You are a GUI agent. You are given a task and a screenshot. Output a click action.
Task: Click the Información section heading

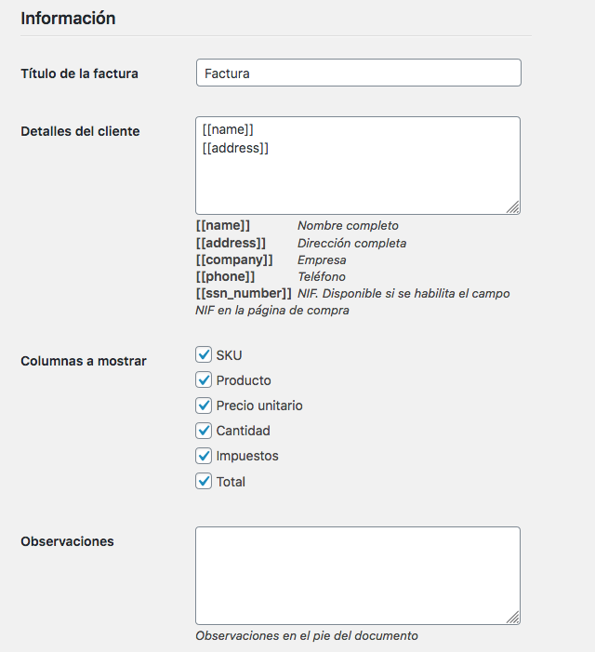[68, 19]
